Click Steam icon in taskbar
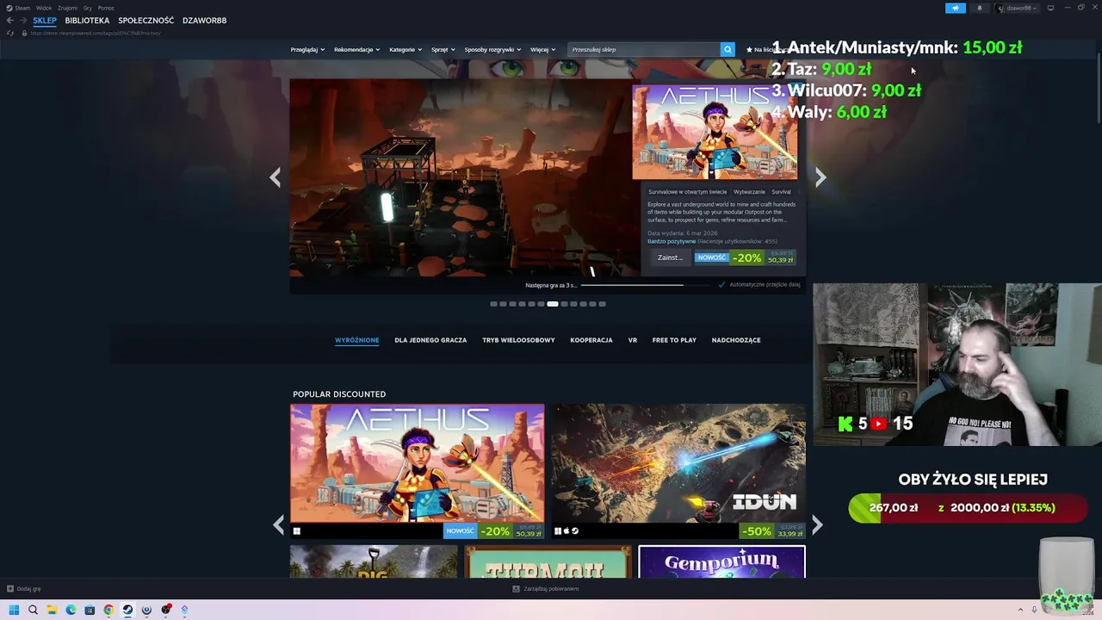The image size is (1102, 620). 127,610
